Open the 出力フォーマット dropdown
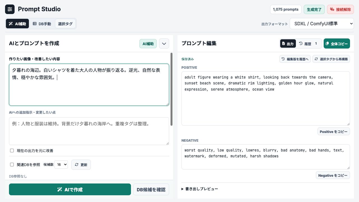Viewport: 359px width, 202px height. pyautogui.click(x=322, y=24)
